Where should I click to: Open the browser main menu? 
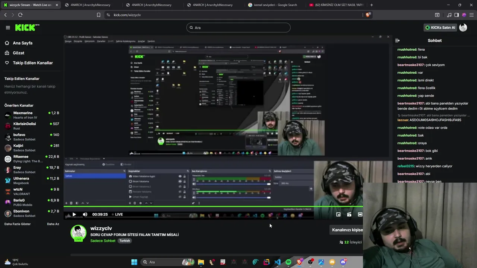point(472,15)
